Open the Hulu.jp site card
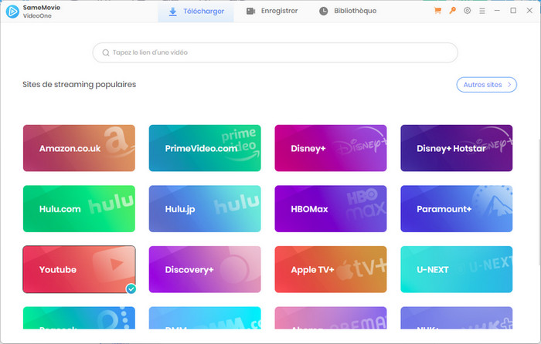 [x=205, y=209]
